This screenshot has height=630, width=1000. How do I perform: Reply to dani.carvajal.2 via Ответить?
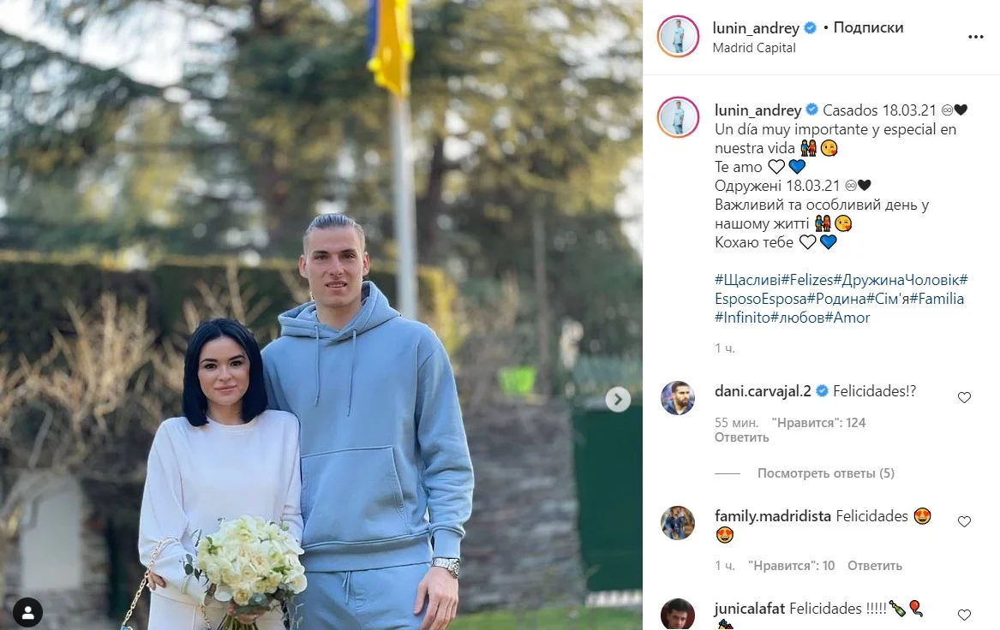coord(742,437)
